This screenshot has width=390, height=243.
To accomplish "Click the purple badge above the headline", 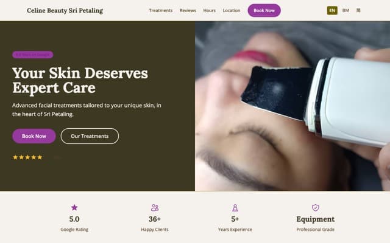I will [x=32, y=55].
